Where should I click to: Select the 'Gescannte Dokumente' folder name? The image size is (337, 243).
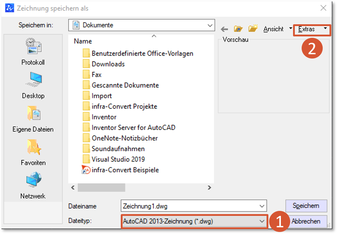tap(125, 85)
